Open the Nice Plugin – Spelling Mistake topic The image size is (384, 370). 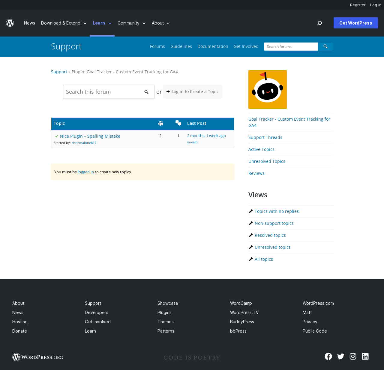[90, 136]
